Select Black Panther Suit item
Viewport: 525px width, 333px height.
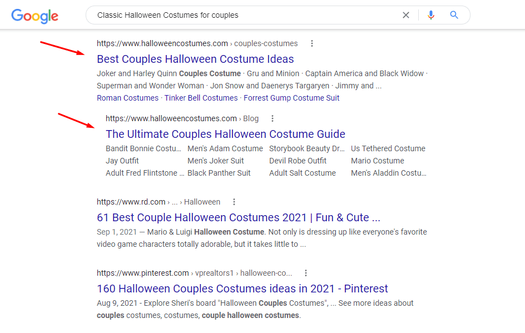tap(219, 173)
